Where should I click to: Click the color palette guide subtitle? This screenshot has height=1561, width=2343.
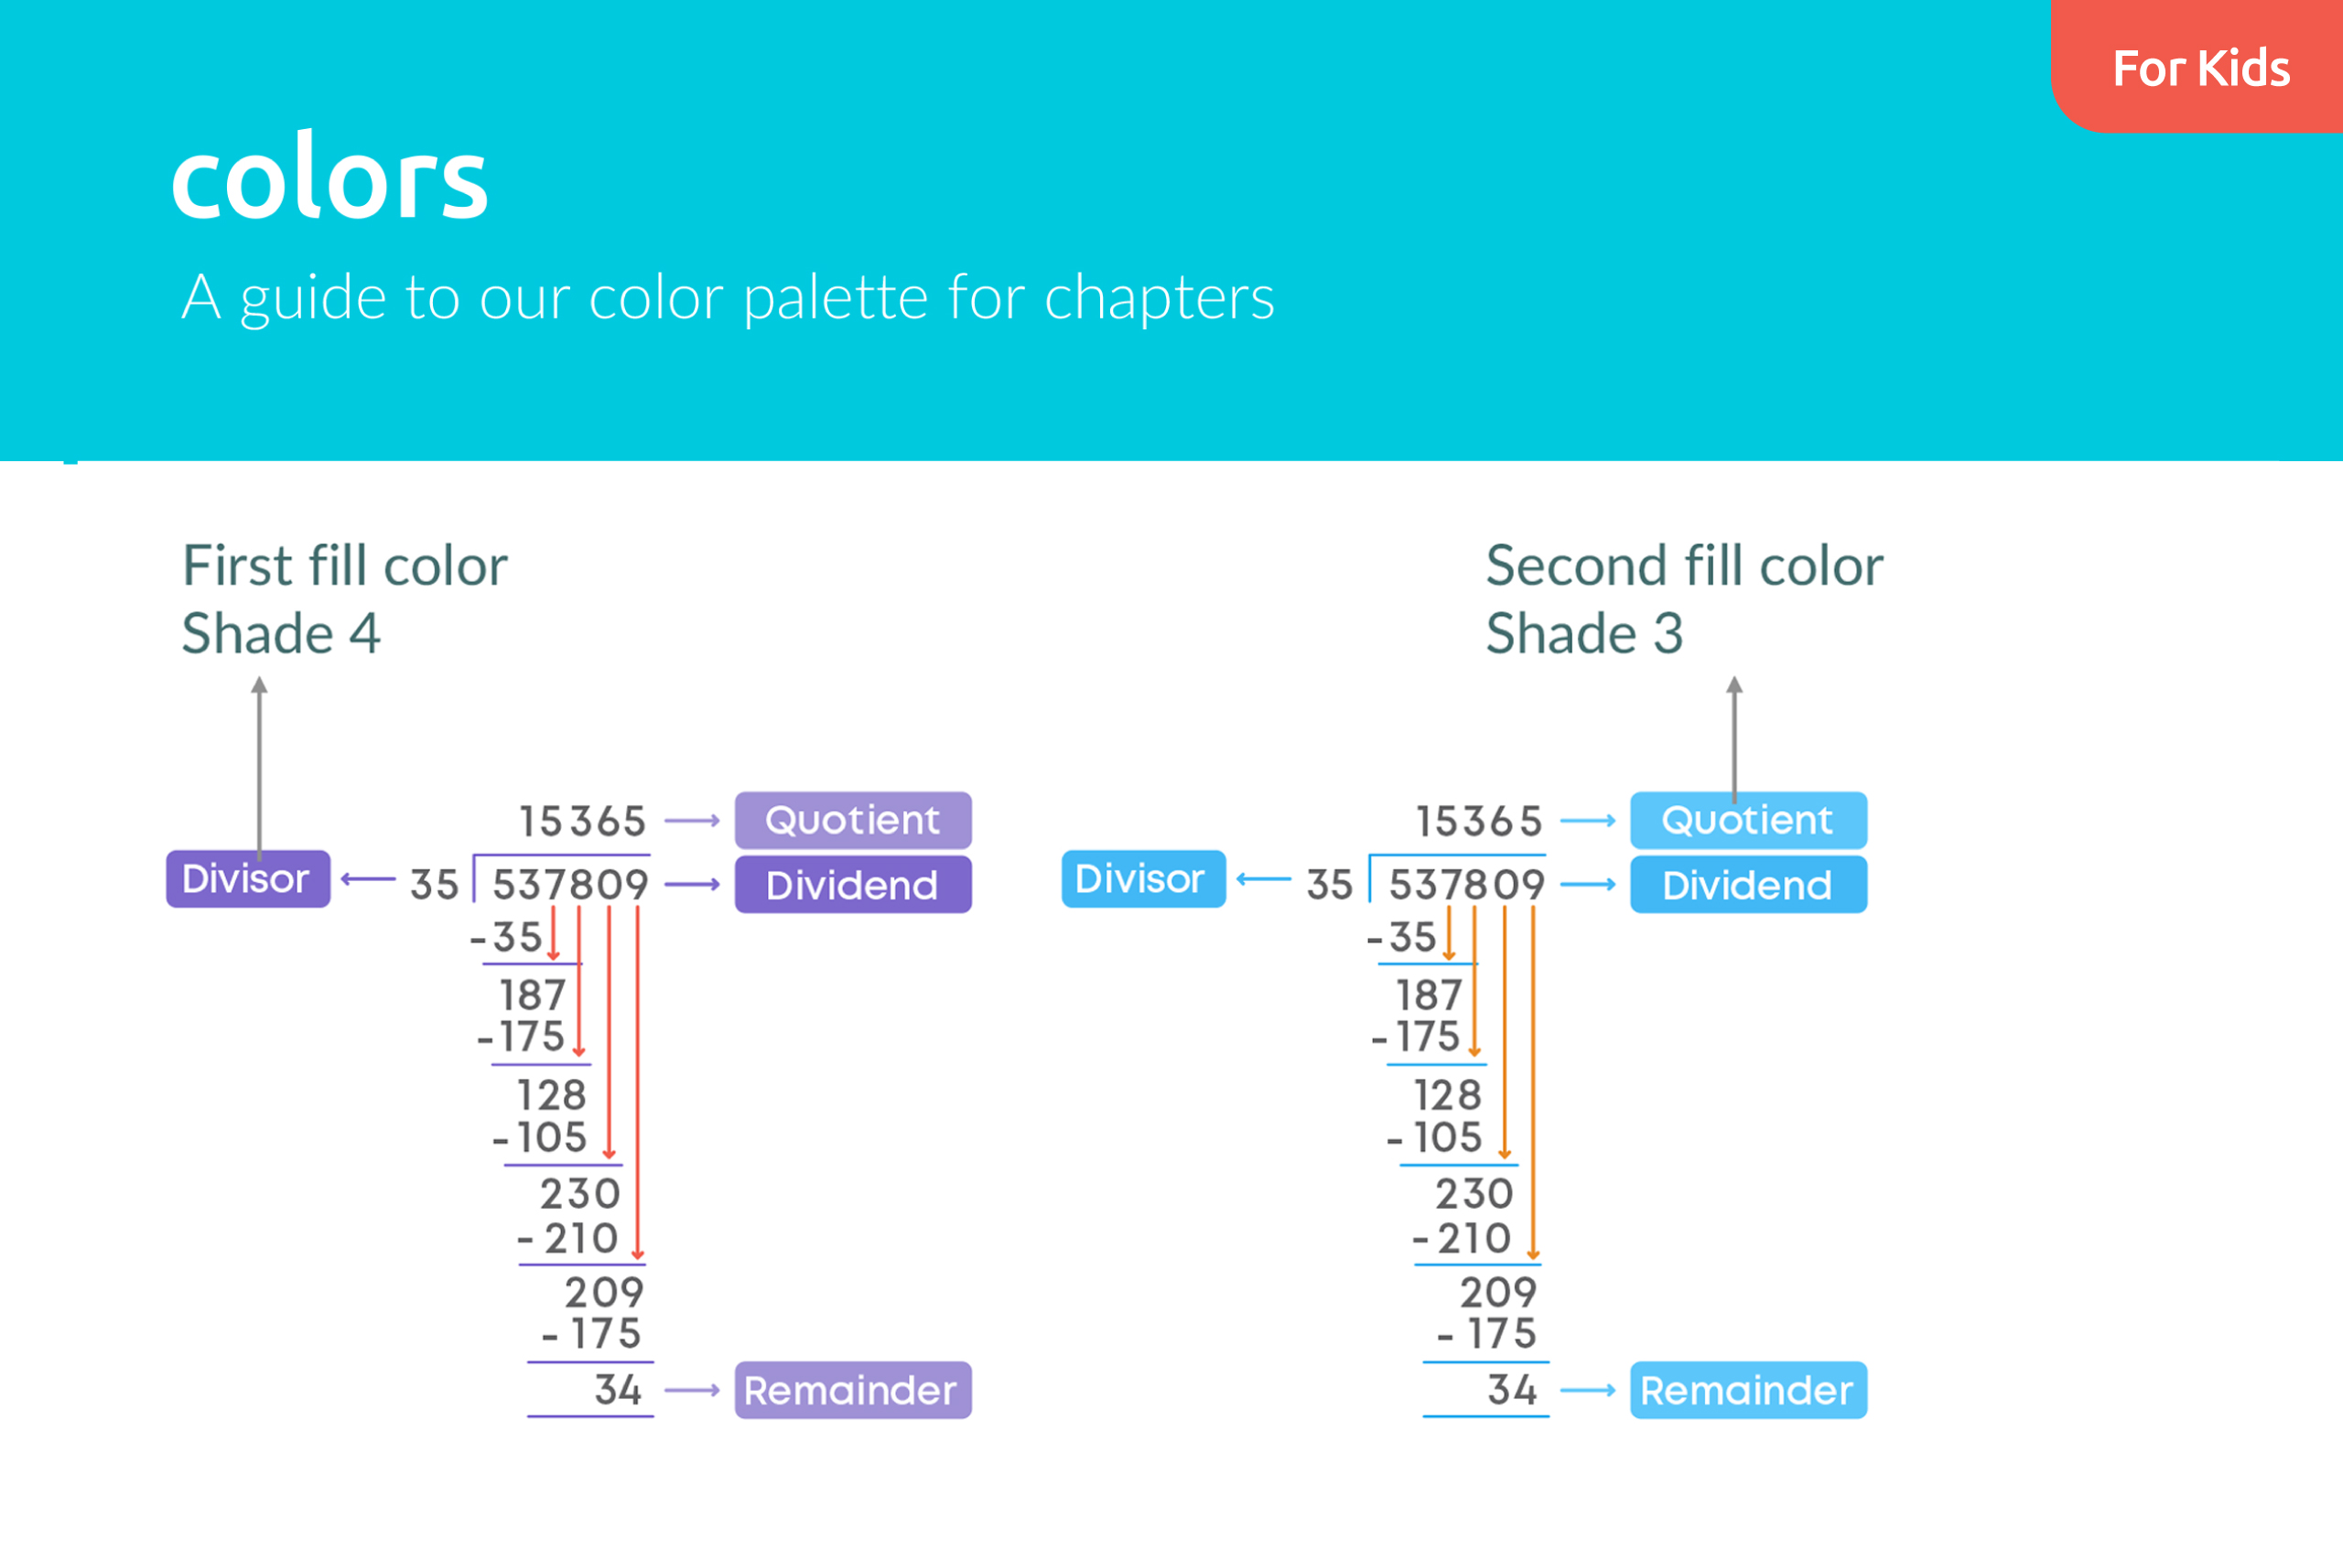pos(728,296)
